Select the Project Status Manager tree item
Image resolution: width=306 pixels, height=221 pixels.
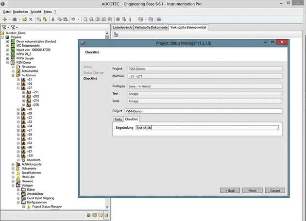(x=47, y=206)
